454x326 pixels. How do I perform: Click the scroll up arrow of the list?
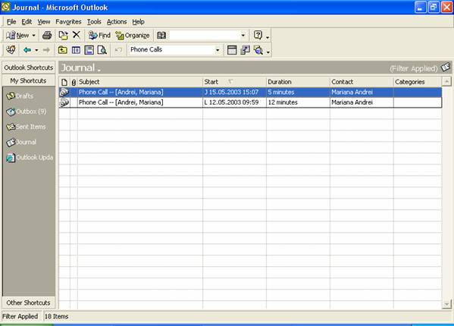click(446, 82)
